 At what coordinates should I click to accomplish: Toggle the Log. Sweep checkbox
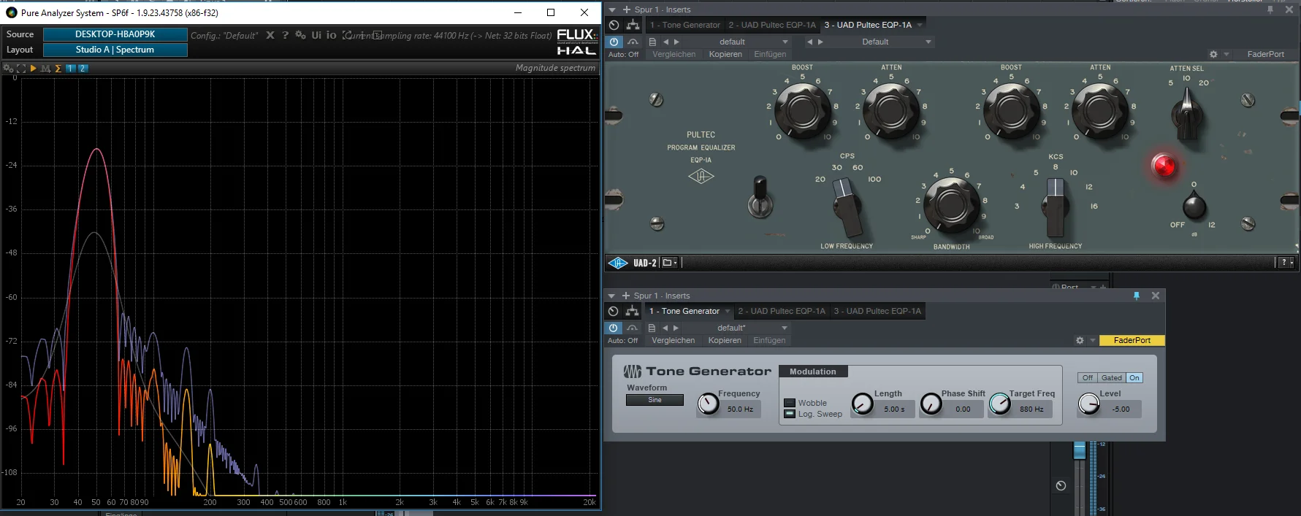790,414
